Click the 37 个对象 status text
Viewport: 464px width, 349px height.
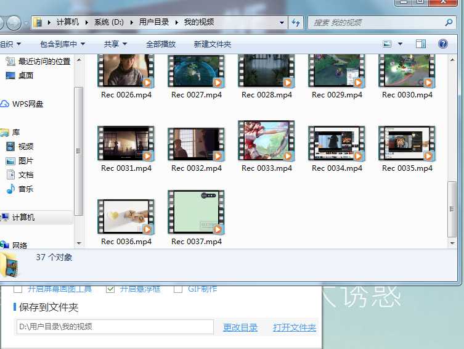tap(54, 257)
